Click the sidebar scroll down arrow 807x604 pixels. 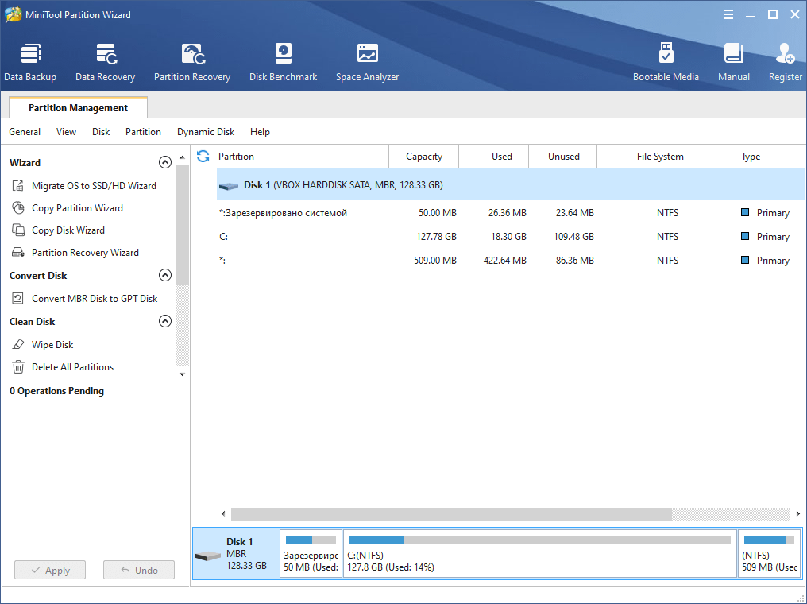[x=182, y=374]
